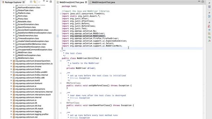Expand org.openqa.selenium.interactions.touch package
The width and height of the screenshot is (212, 119).
(x=11, y=95)
